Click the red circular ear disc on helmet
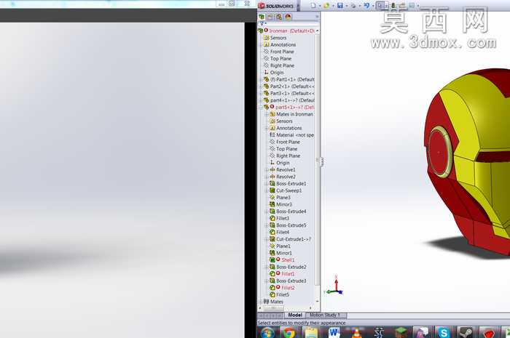 (439, 152)
